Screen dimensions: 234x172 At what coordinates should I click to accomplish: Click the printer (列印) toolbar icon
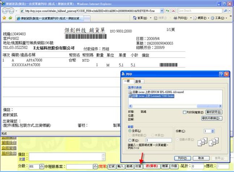[x=175, y=17]
